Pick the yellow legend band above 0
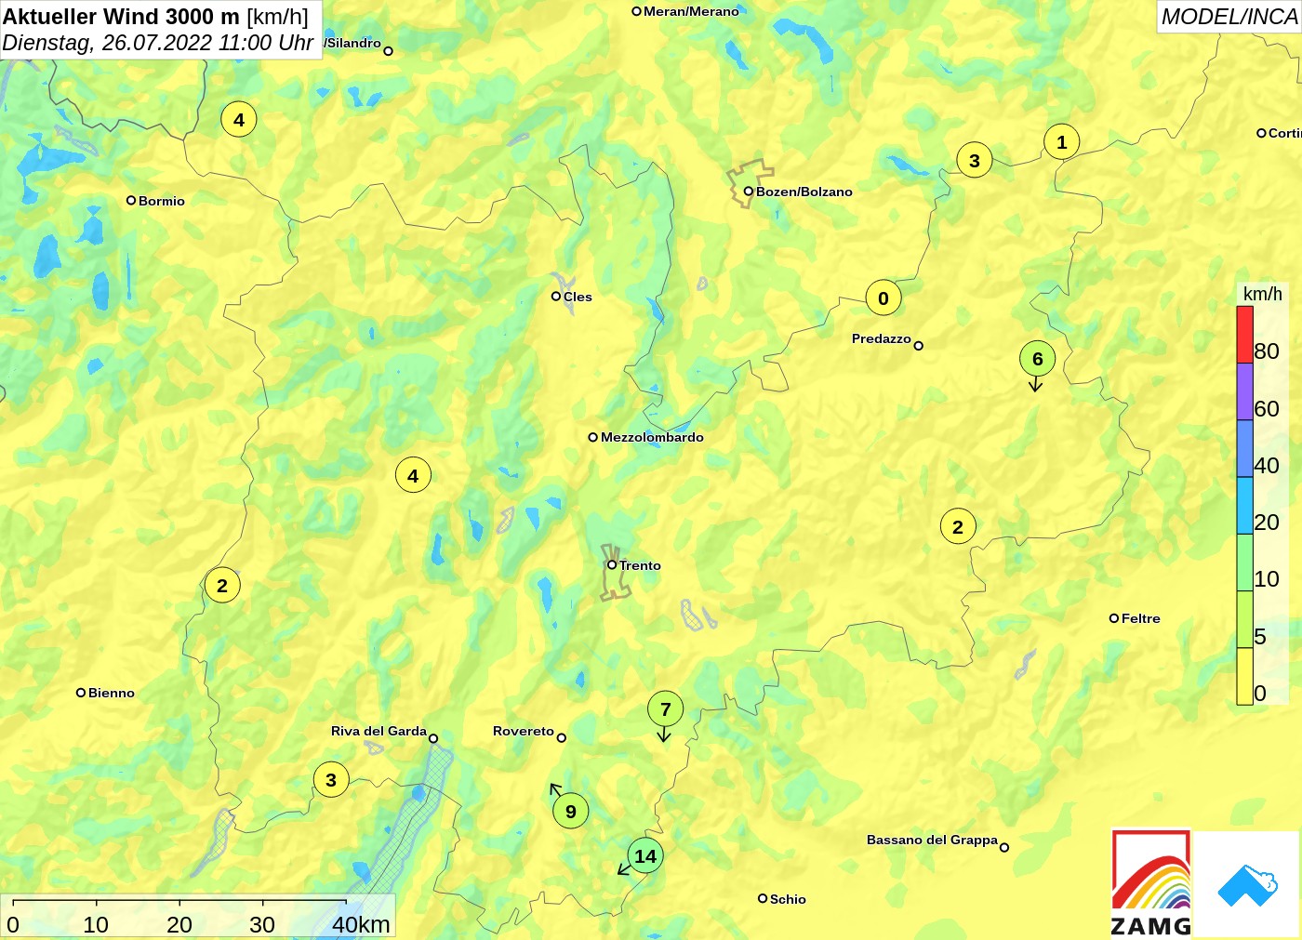The image size is (1302, 940). [x=1244, y=677]
